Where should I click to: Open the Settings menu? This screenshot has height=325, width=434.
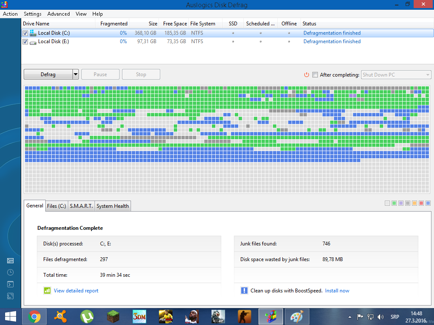click(x=32, y=14)
